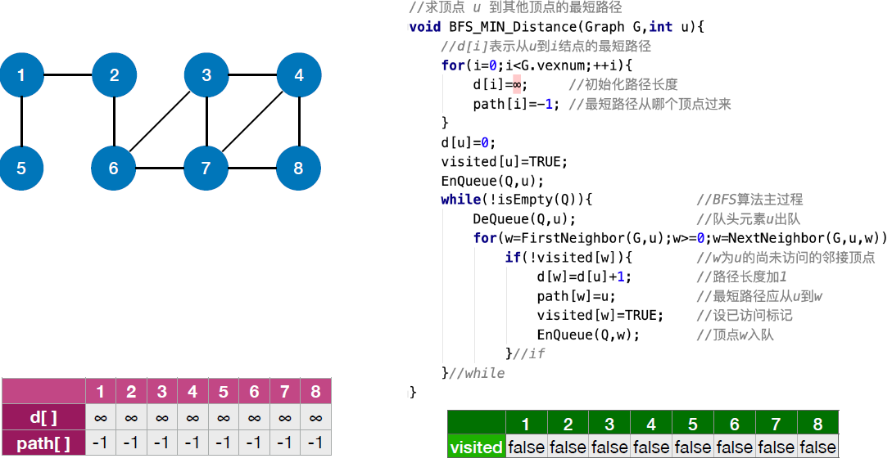Viewport: 892px width, 463px height.
Task: Click the code line path[w]=u;
Action: click(577, 296)
